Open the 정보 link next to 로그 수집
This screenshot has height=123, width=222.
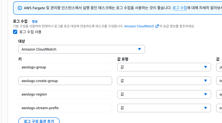35,21
